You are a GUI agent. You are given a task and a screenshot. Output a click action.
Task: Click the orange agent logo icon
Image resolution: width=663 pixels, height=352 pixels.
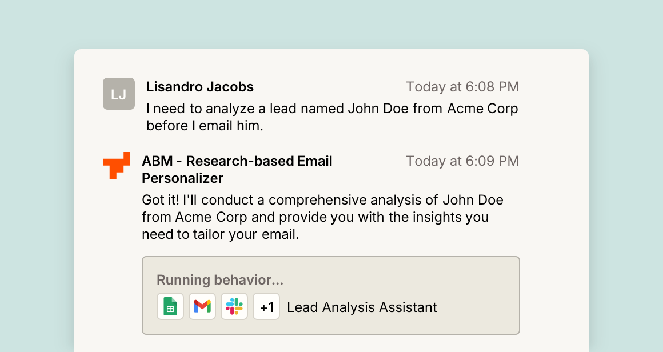coord(117,166)
